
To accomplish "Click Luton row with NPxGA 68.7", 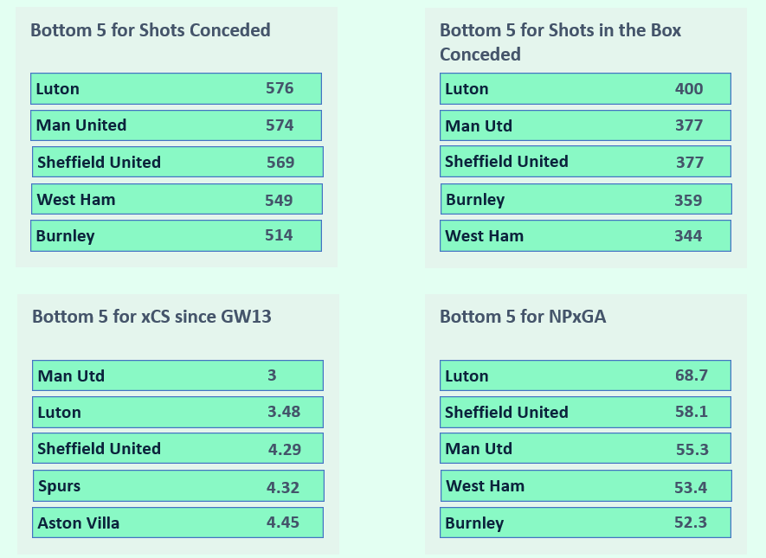I will tap(585, 375).
